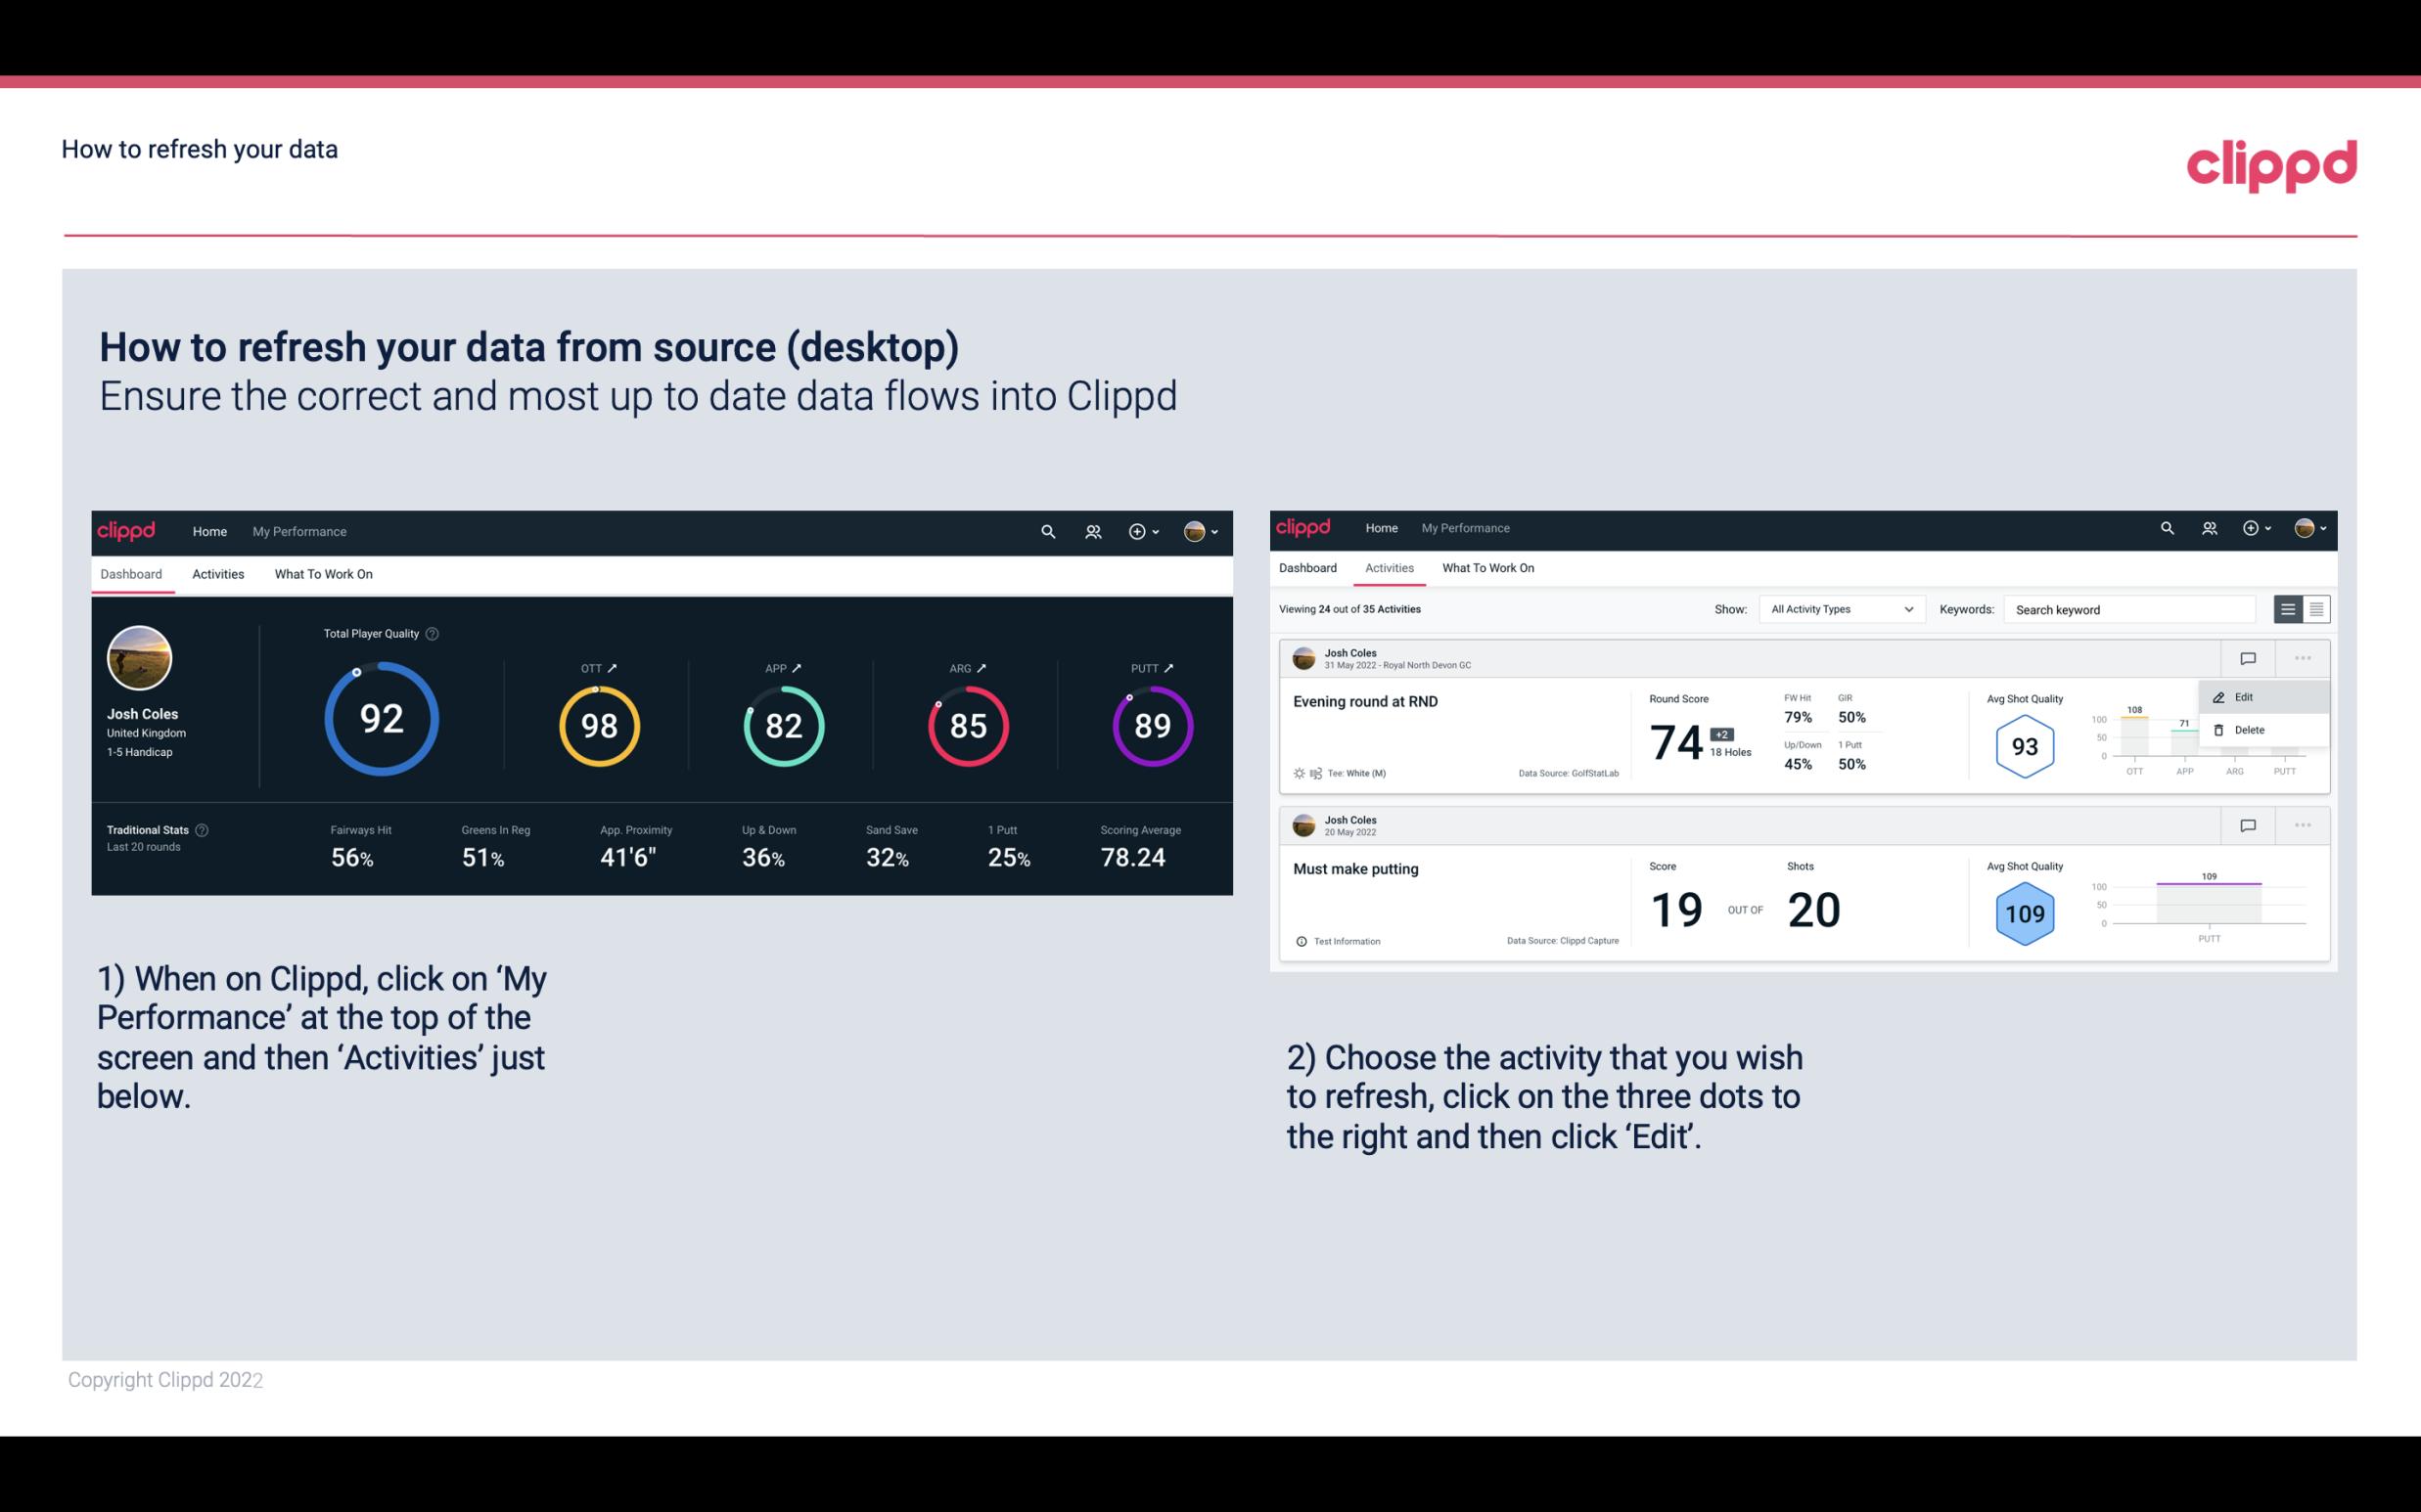Select the Activities tab under My Performance
The width and height of the screenshot is (2421, 1512).
(x=218, y=573)
